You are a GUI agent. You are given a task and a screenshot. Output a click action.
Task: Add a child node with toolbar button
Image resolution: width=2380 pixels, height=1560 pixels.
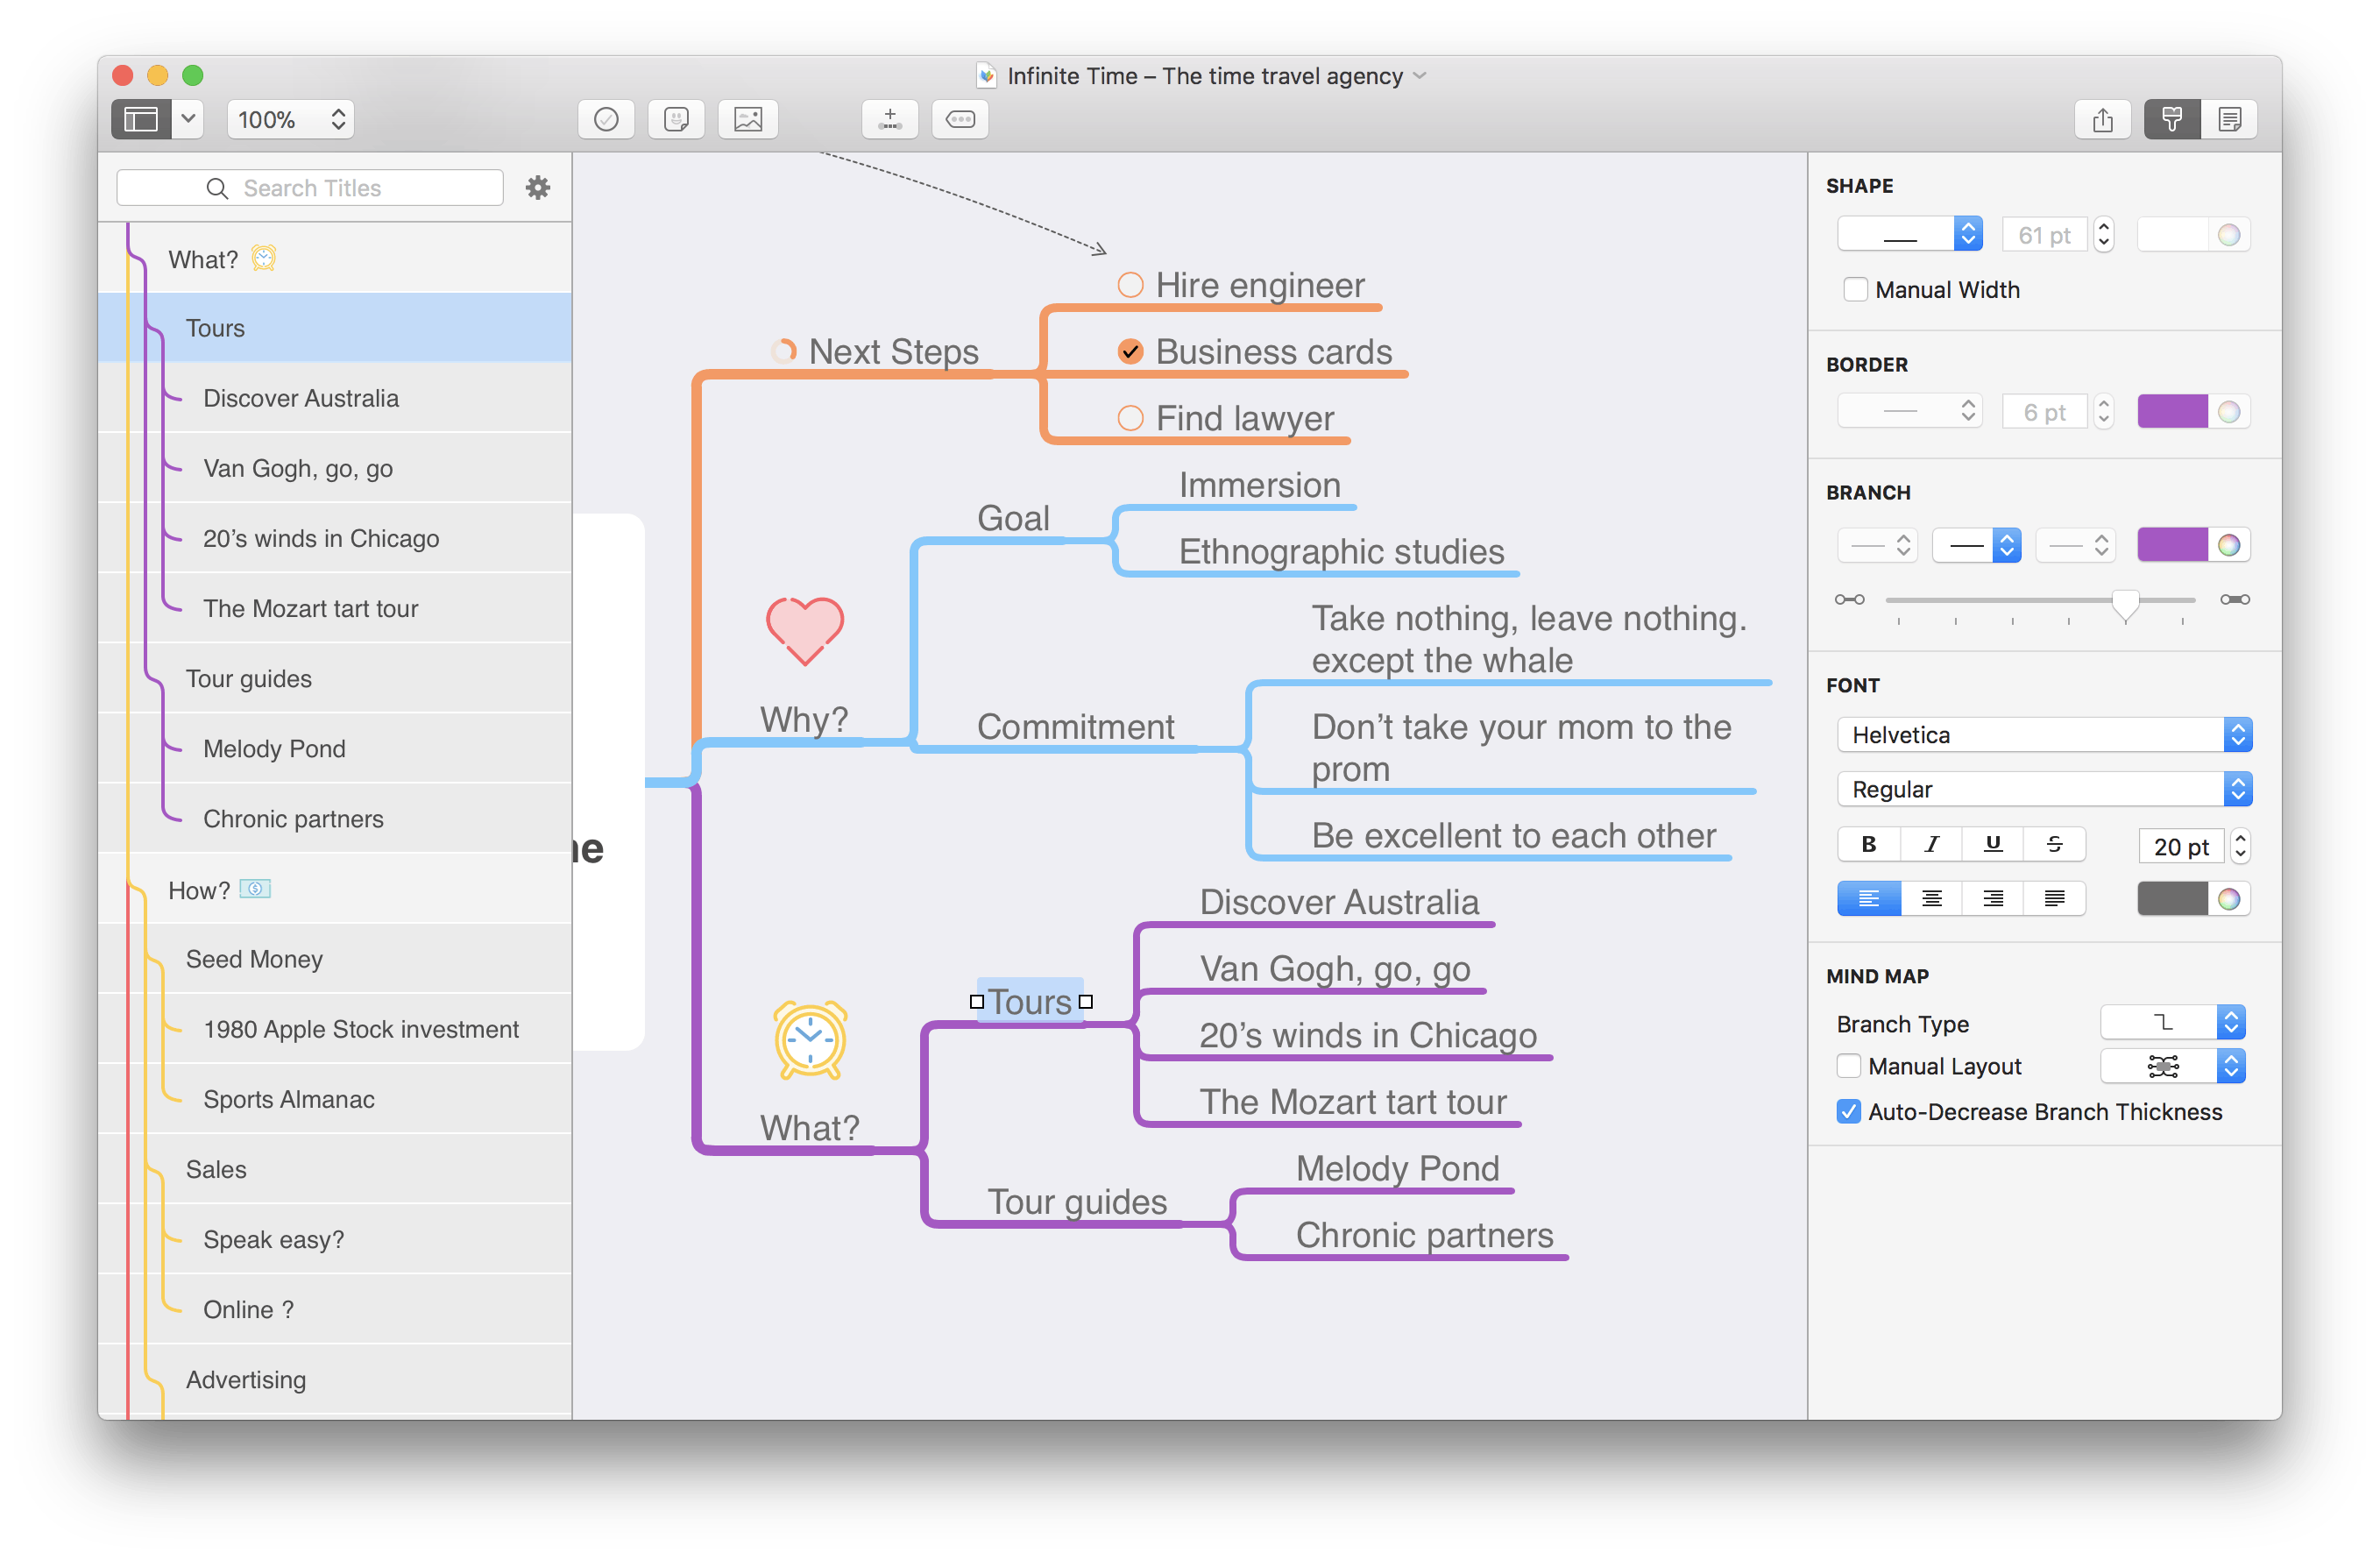[890, 120]
